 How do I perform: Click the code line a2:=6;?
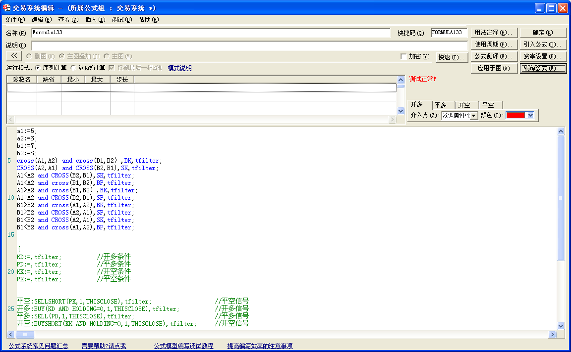27,138
